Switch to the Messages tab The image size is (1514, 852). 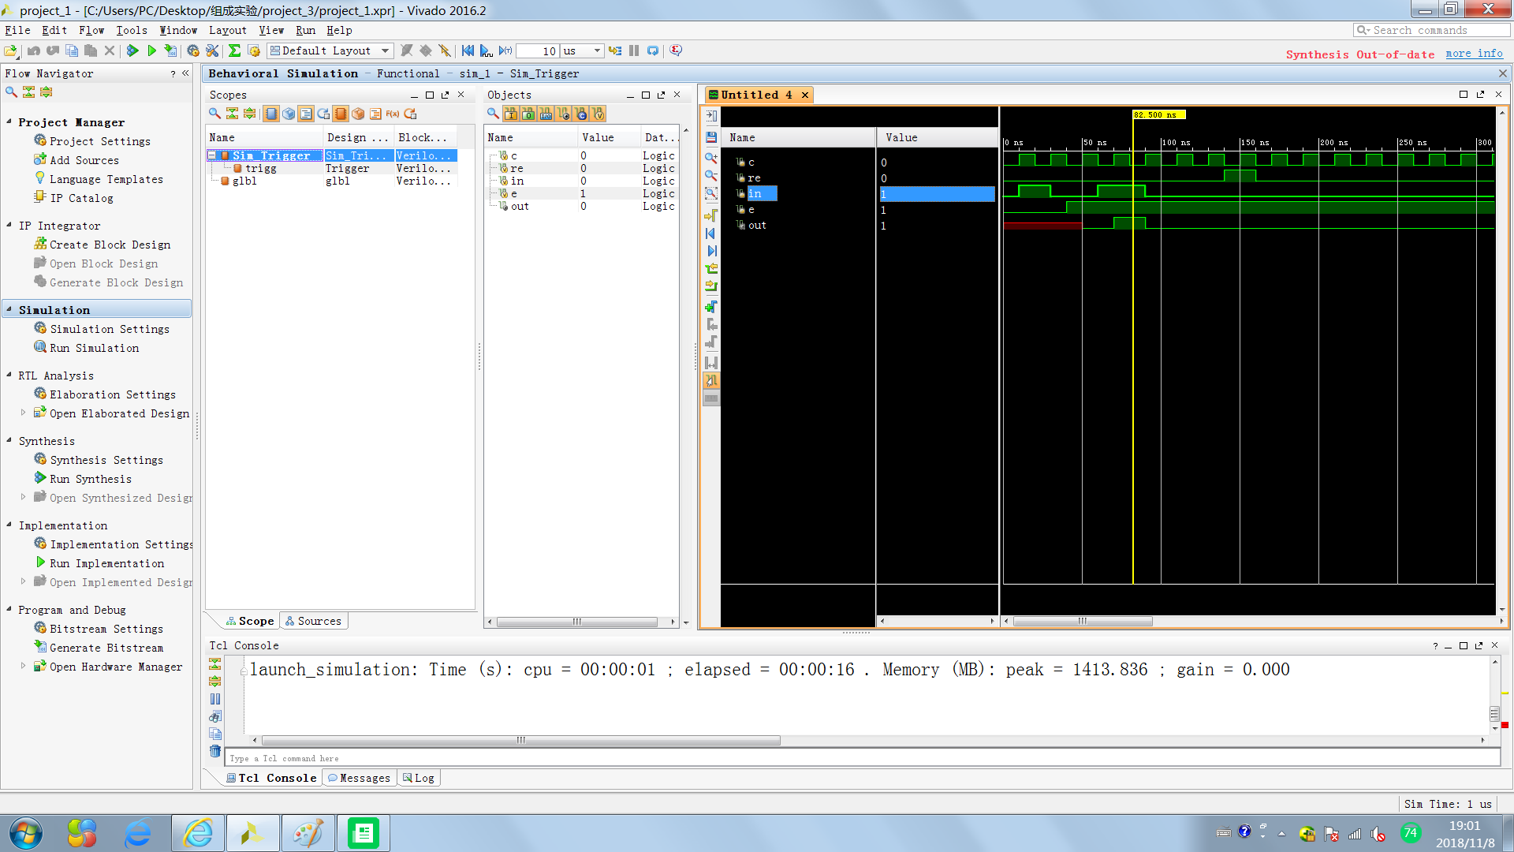[x=360, y=778]
